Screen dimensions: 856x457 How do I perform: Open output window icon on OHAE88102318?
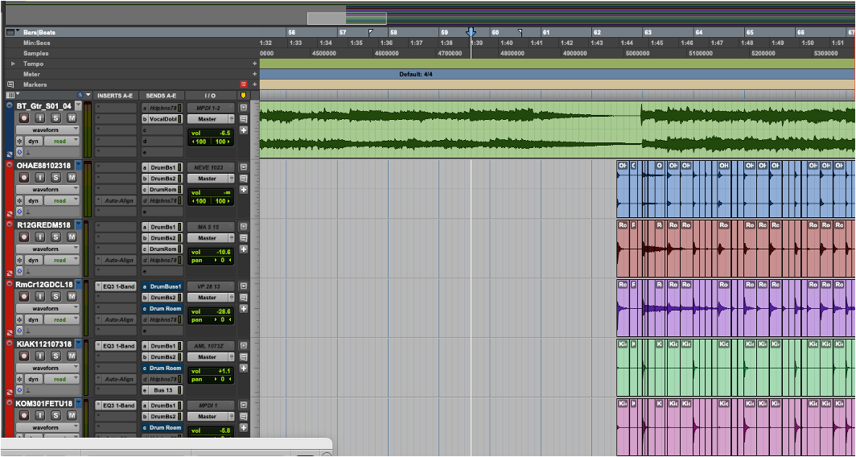pyautogui.click(x=244, y=167)
